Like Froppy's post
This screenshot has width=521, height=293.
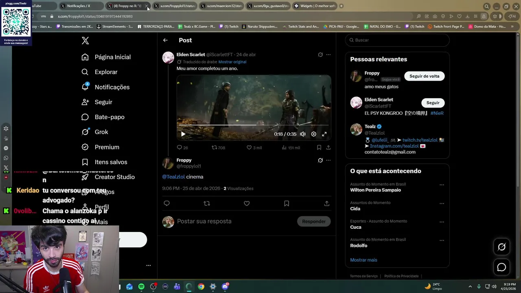pyautogui.click(x=247, y=203)
